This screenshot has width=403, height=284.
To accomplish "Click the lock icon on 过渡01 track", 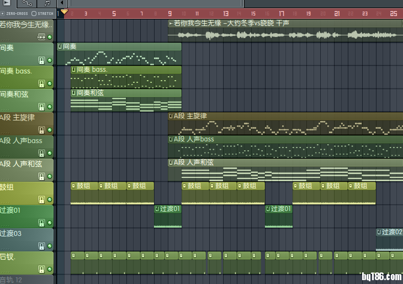I will coord(41,223).
